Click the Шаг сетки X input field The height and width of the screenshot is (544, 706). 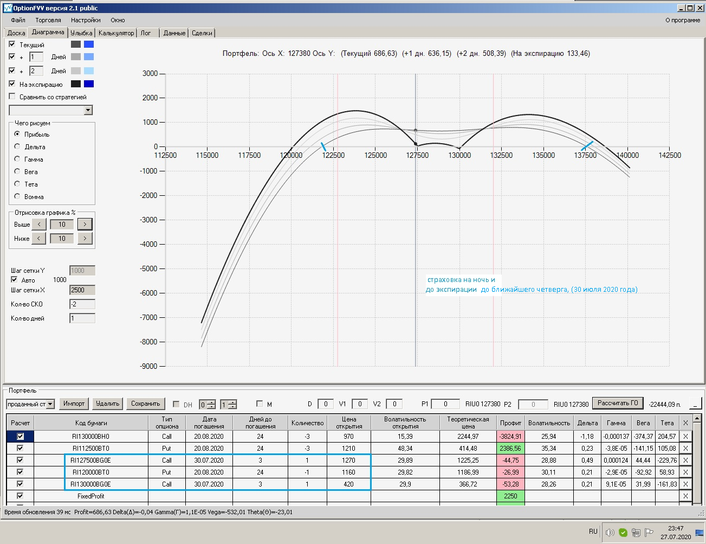click(x=82, y=290)
